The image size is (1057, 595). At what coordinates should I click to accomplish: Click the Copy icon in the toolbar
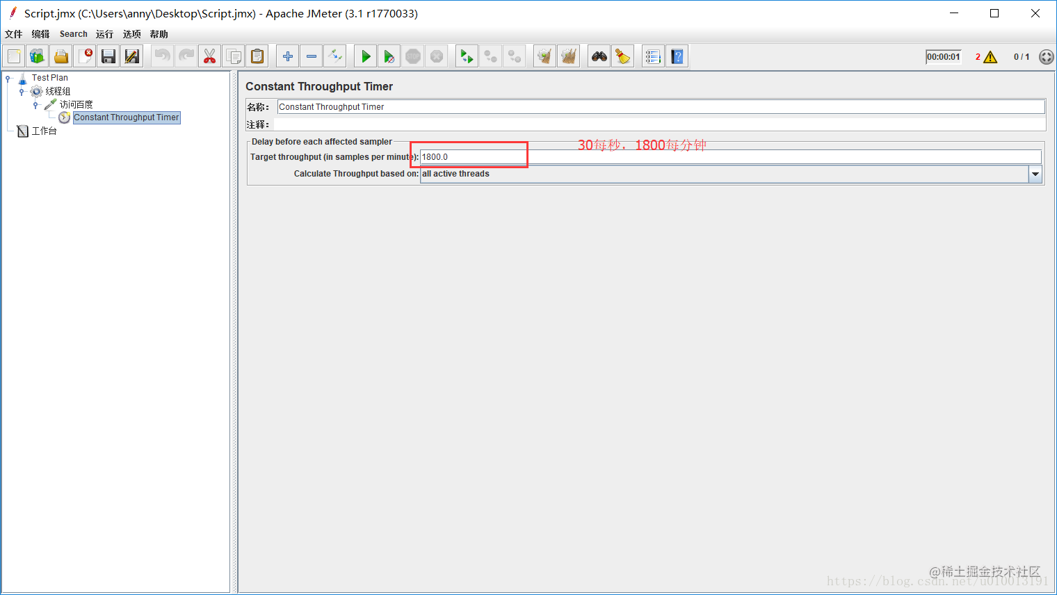(234, 56)
